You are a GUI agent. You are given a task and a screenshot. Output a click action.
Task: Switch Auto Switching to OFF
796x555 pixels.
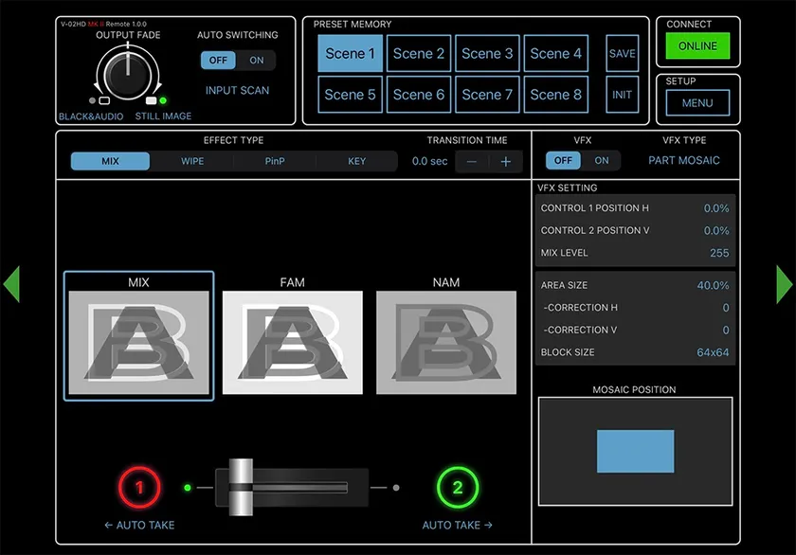[219, 61]
